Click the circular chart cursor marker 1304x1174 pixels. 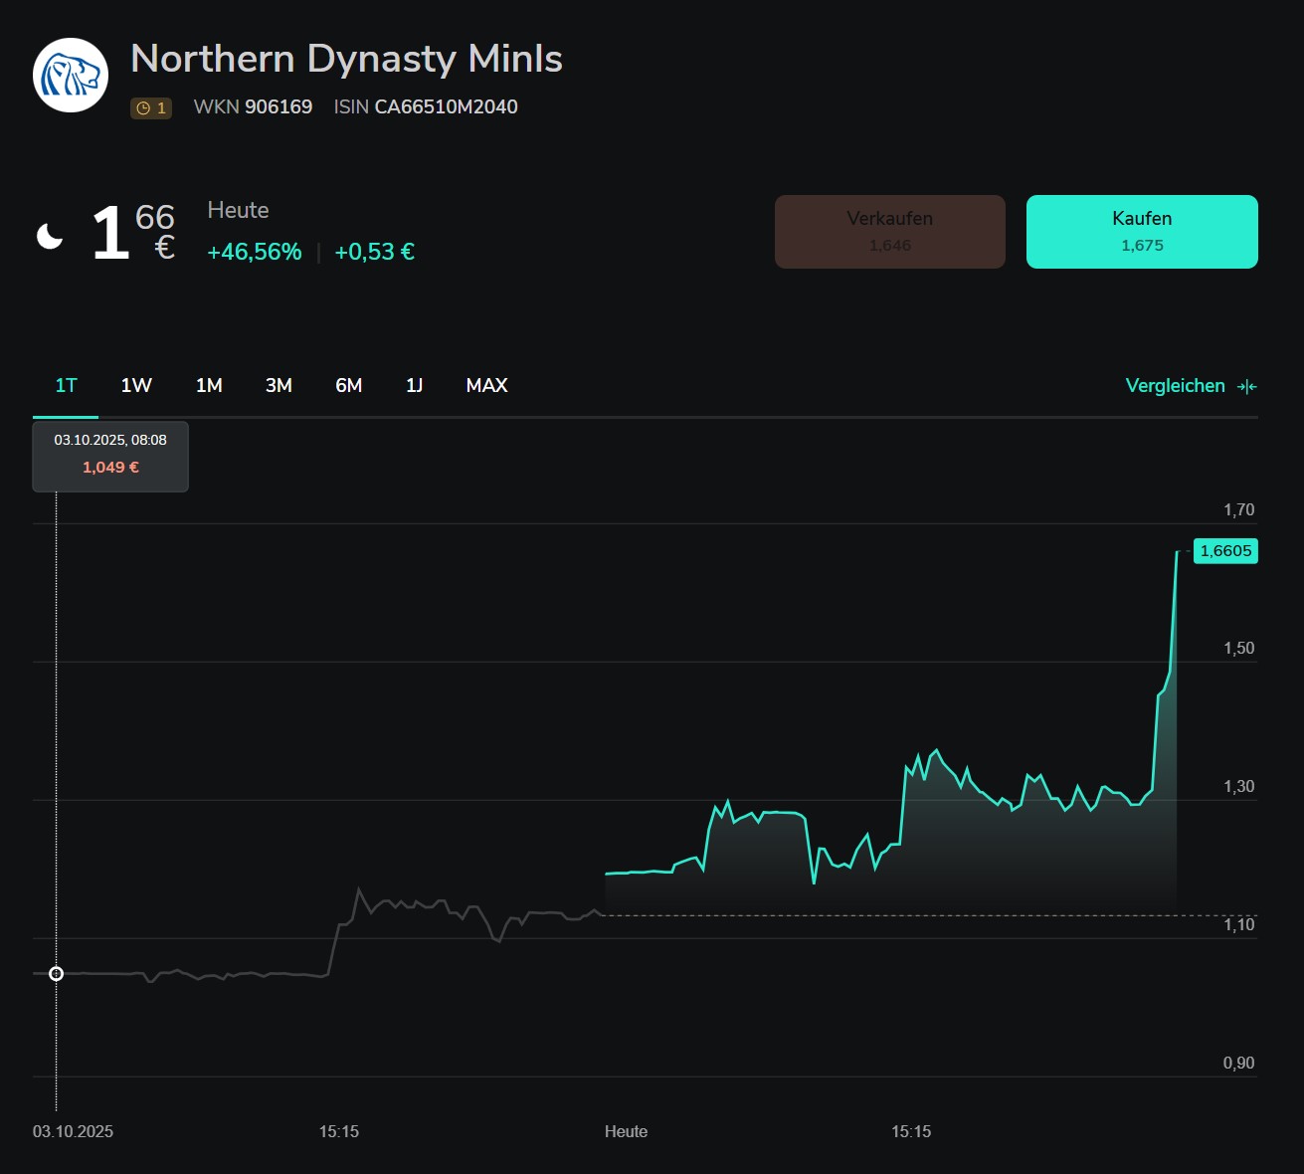(57, 974)
